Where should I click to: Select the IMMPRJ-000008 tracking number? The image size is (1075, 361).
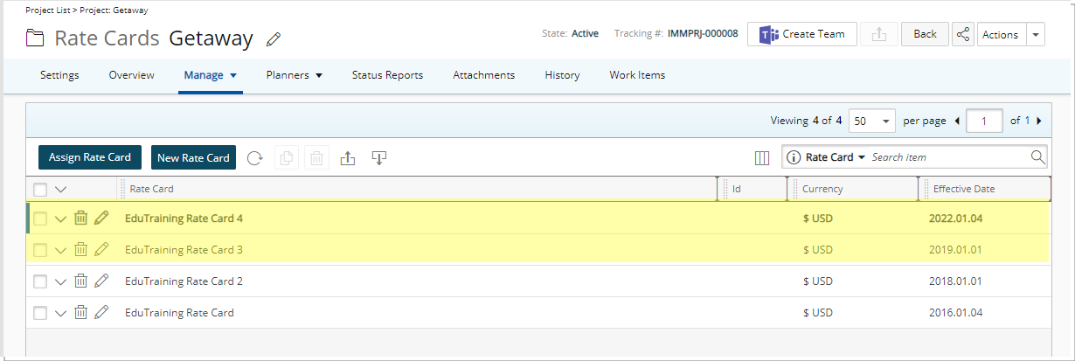tap(703, 34)
